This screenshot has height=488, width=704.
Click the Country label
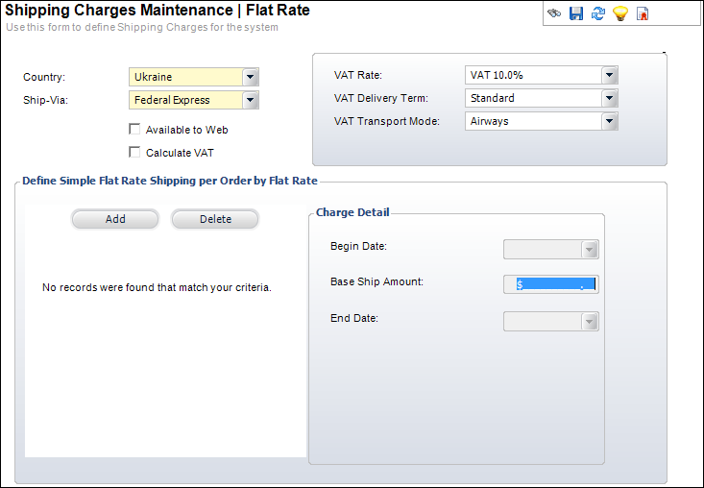44,77
